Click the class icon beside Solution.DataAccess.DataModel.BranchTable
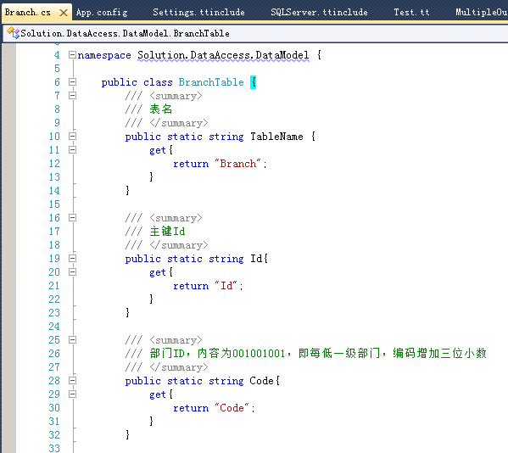 13,33
